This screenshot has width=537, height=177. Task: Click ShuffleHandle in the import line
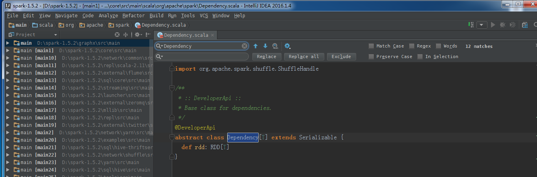click(298, 69)
